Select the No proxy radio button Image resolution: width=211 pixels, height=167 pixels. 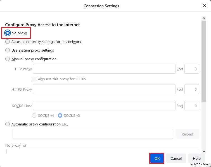(x=7, y=33)
